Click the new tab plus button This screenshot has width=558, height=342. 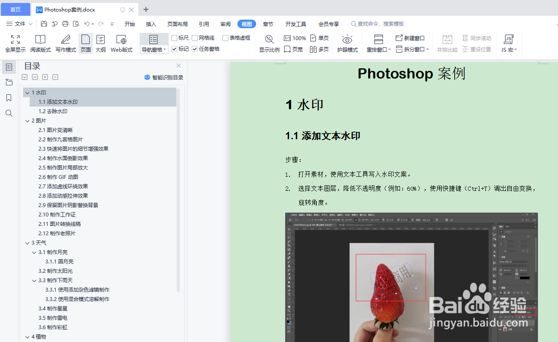click(x=146, y=9)
